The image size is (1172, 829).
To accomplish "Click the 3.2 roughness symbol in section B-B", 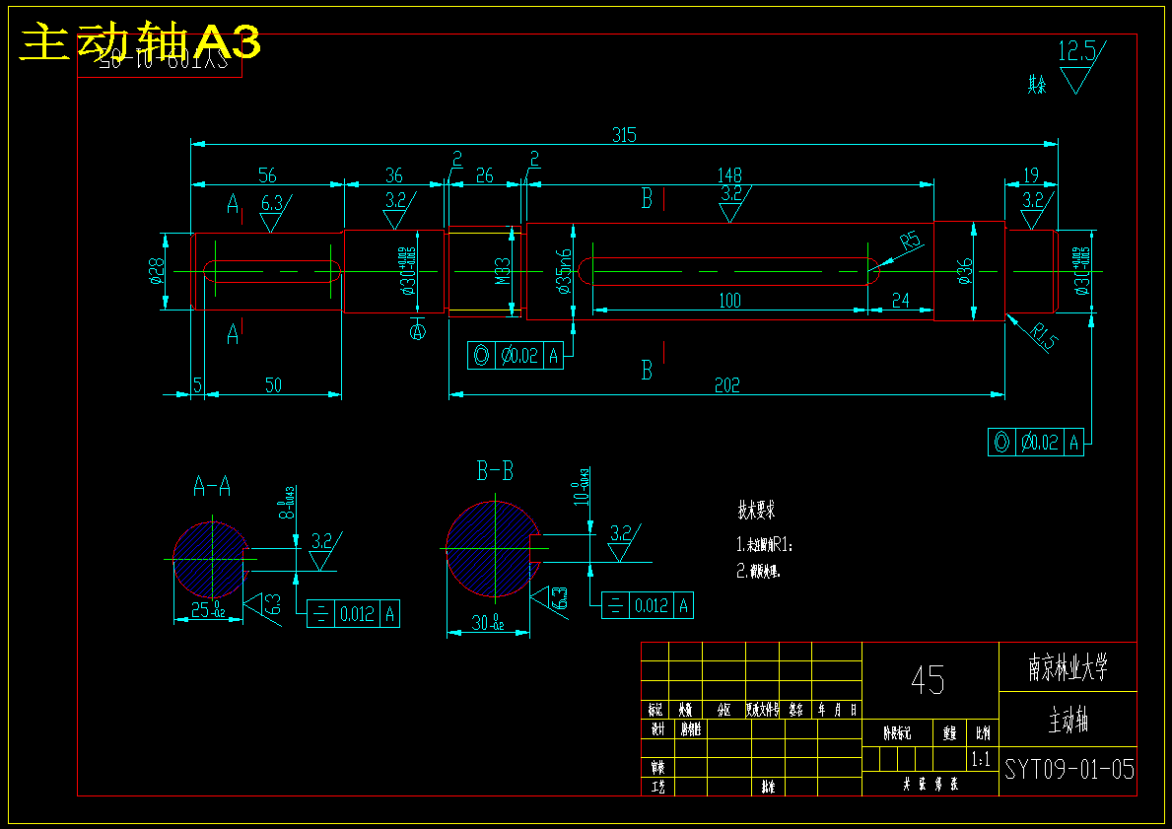I will [x=624, y=543].
